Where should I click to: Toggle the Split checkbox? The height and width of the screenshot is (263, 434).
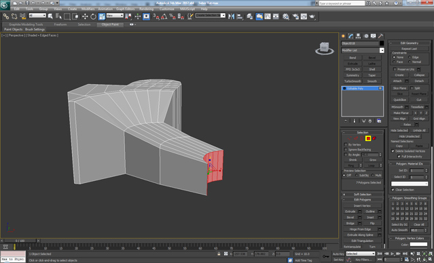412,88
